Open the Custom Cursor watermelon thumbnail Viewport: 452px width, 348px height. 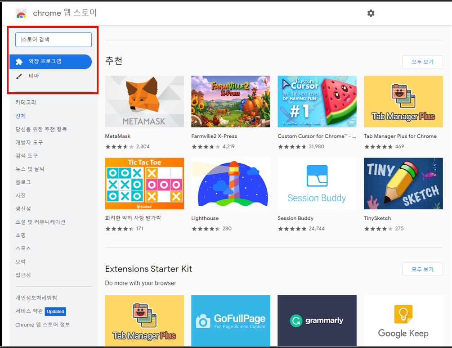coord(317,102)
